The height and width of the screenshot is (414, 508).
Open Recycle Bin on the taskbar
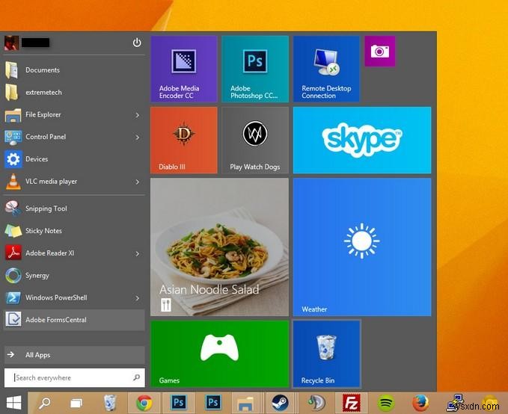[x=110, y=403]
